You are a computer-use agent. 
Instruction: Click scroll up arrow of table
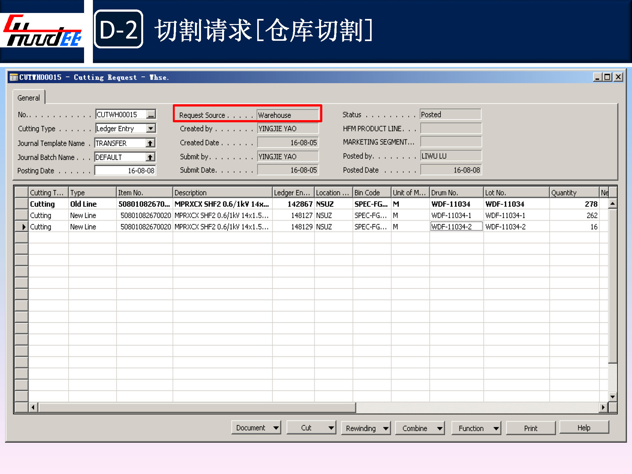tap(612, 204)
